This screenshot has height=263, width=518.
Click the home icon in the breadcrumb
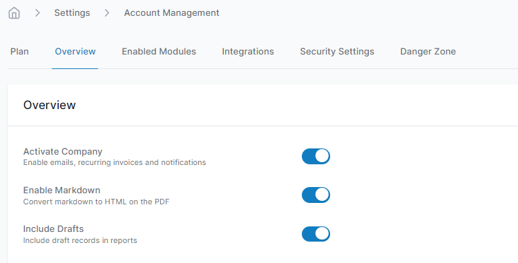(x=15, y=13)
